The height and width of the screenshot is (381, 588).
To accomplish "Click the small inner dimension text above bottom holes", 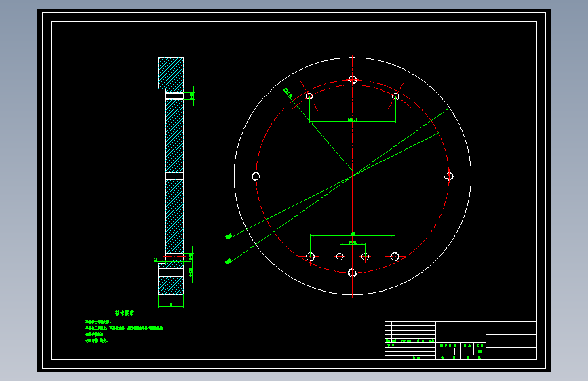I will [x=353, y=242].
